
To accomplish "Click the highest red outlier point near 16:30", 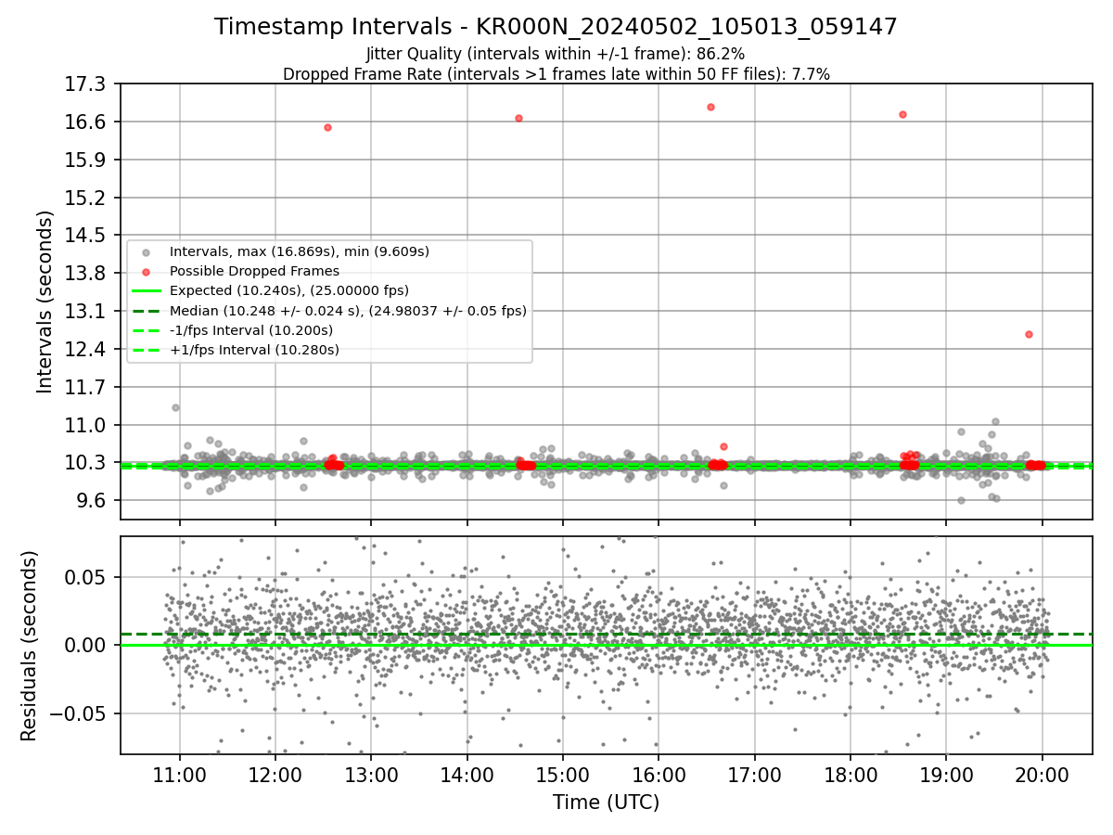I will 710,107.
